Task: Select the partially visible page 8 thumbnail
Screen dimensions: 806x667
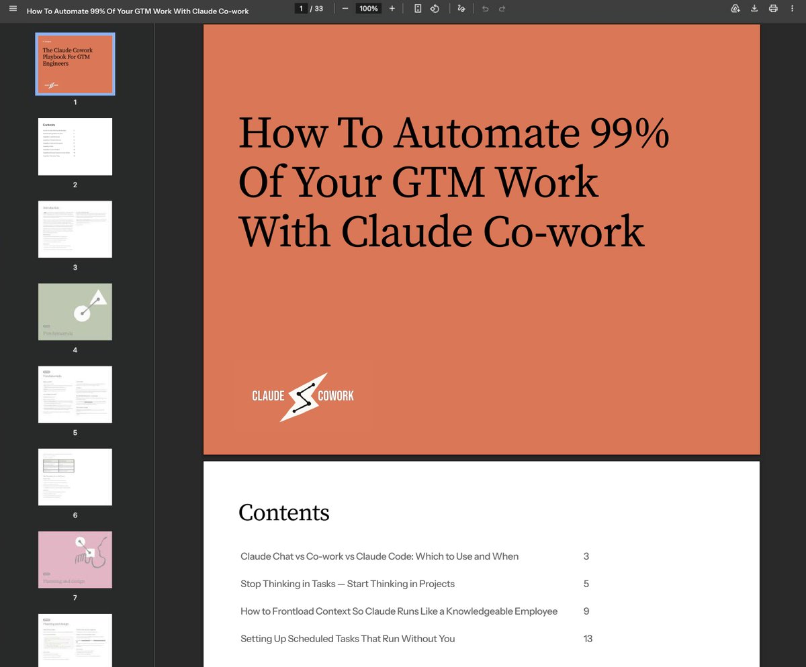Action: coord(75,640)
